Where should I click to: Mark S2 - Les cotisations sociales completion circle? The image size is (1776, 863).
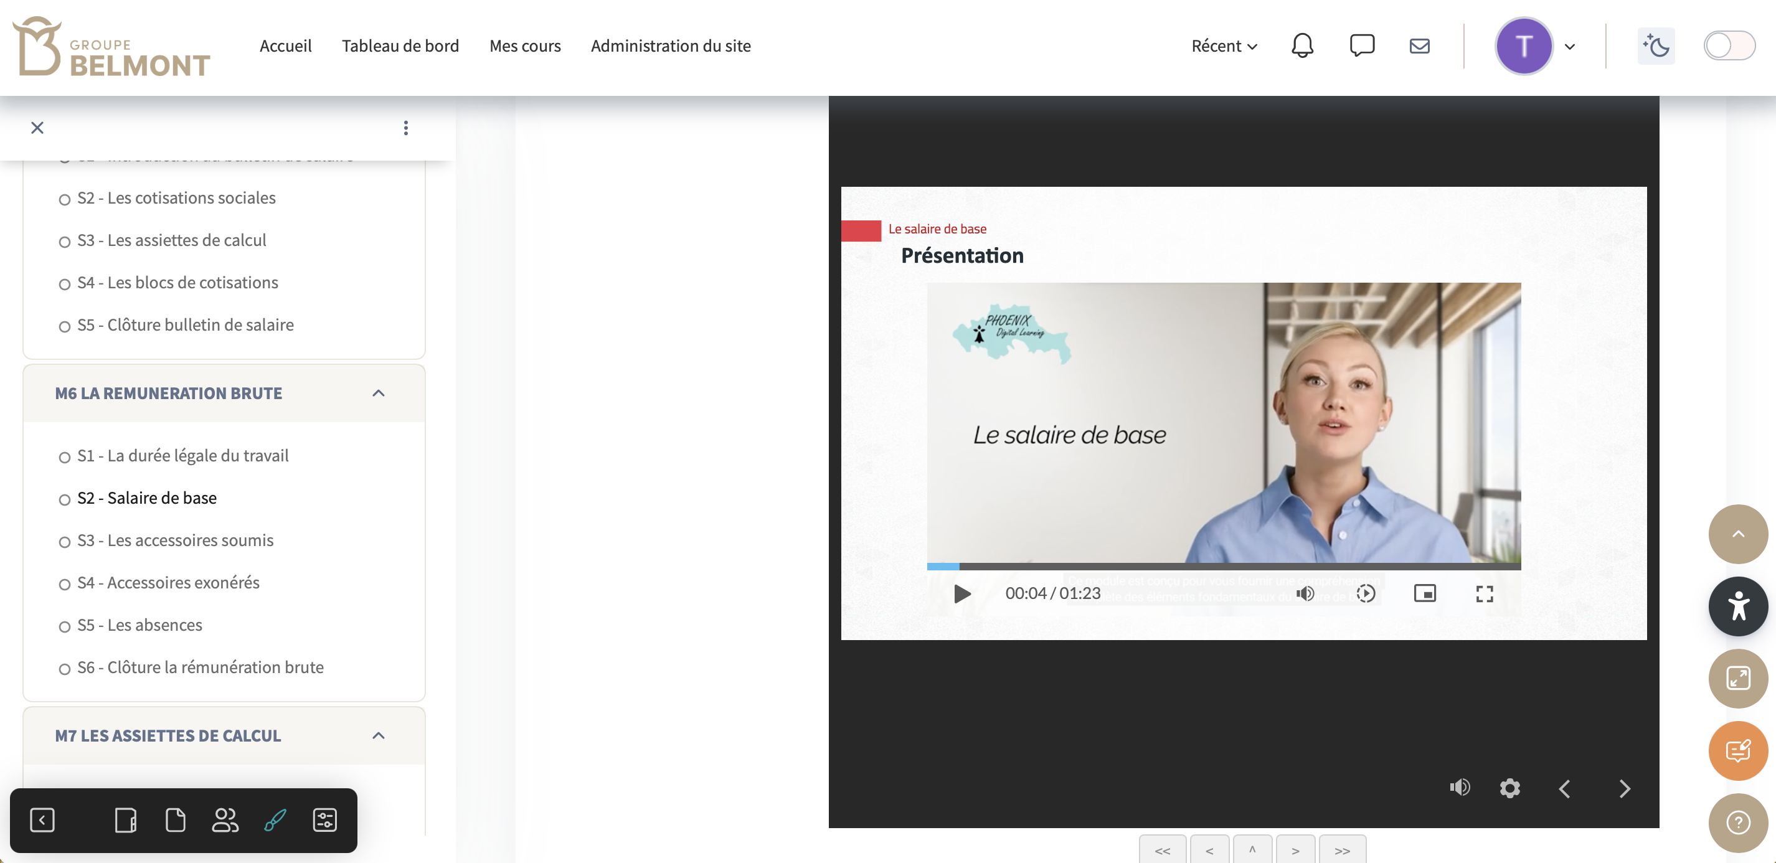(x=64, y=199)
